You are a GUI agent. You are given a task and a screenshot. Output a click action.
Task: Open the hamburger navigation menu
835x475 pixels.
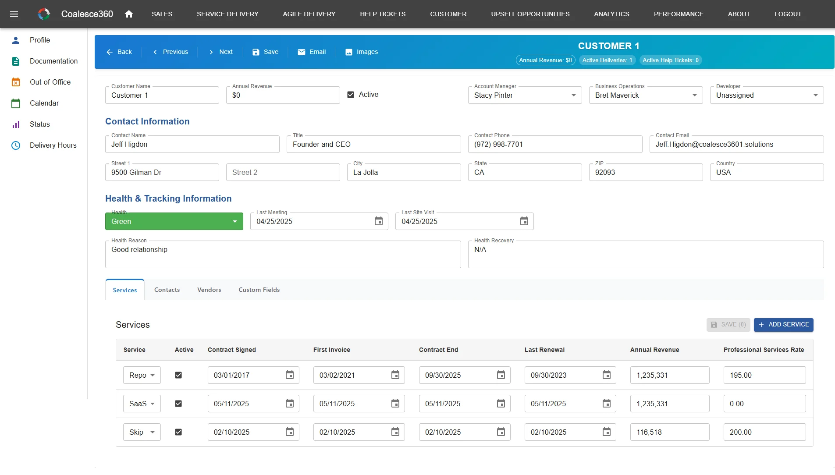coord(14,14)
